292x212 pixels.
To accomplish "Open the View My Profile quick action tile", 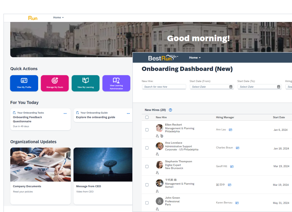I will point(24,83).
